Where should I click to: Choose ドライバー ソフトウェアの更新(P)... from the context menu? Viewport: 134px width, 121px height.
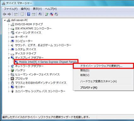pos(103,66)
